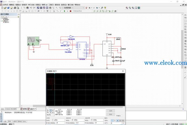
Task: Enable the external trigger radio button
Action: (x=122, y=116)
